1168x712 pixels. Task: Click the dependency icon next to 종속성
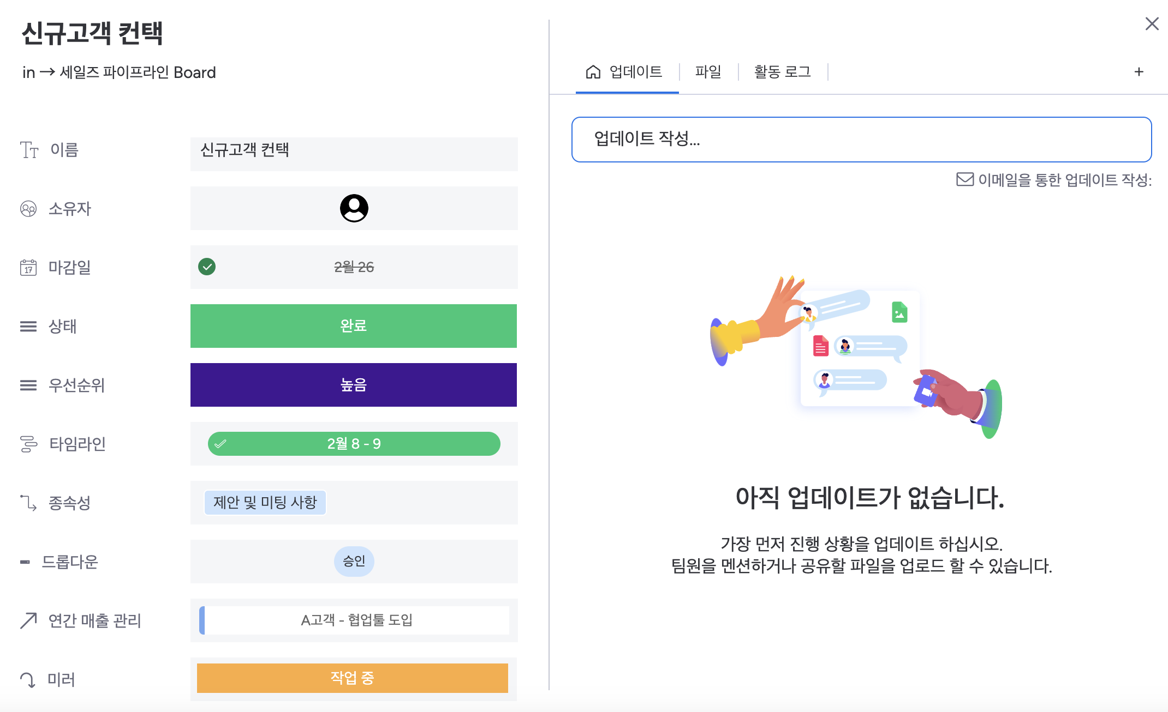click(x=28, y=503)
